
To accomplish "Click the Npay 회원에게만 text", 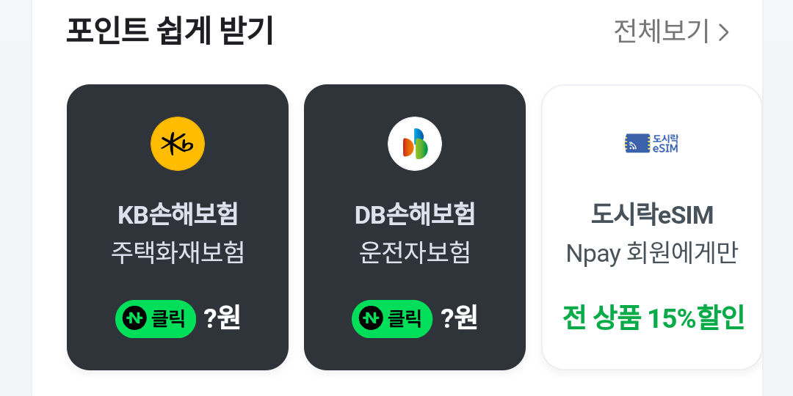I will [652, 254].
